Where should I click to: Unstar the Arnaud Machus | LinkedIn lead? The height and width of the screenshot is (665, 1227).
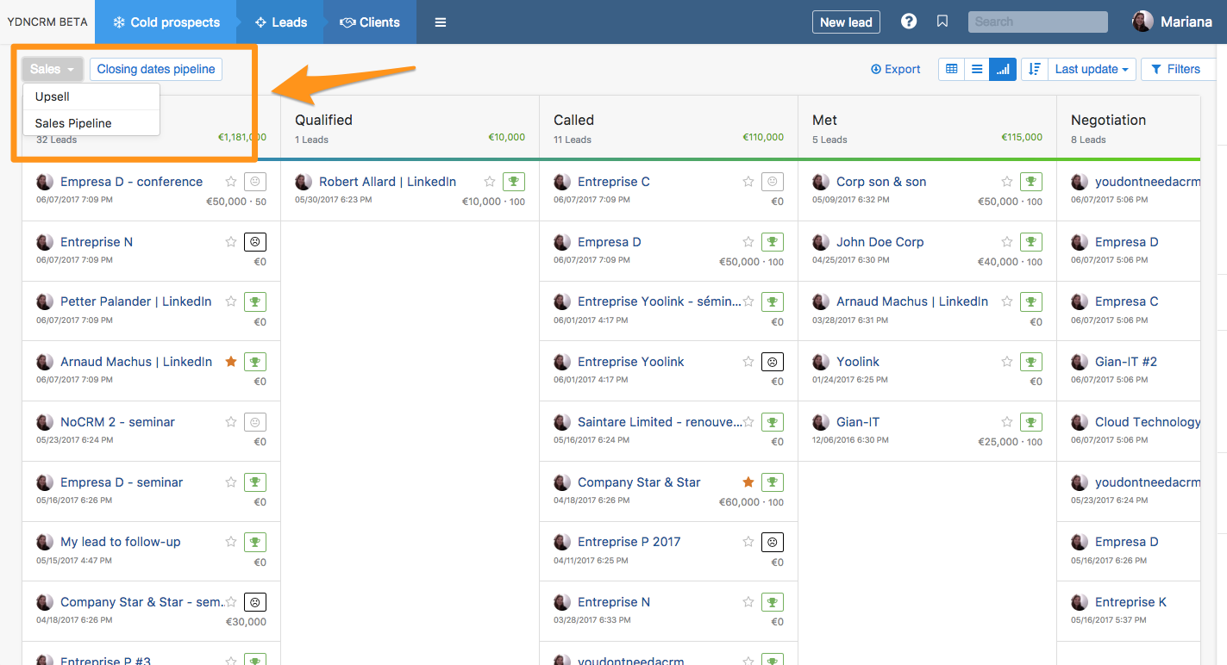point(230,362)
